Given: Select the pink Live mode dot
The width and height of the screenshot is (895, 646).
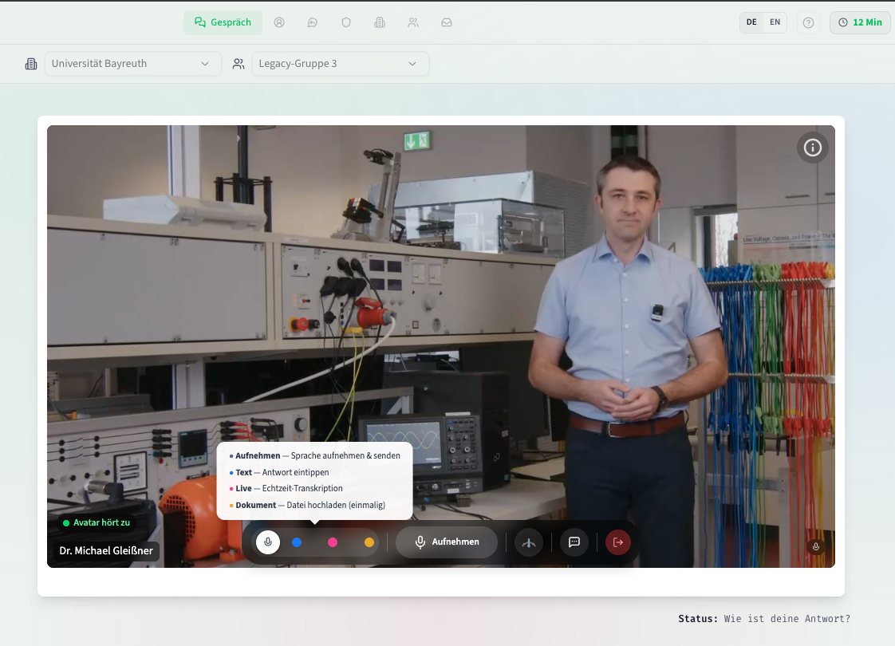Looking at the screenshot, I should (333, 542).
